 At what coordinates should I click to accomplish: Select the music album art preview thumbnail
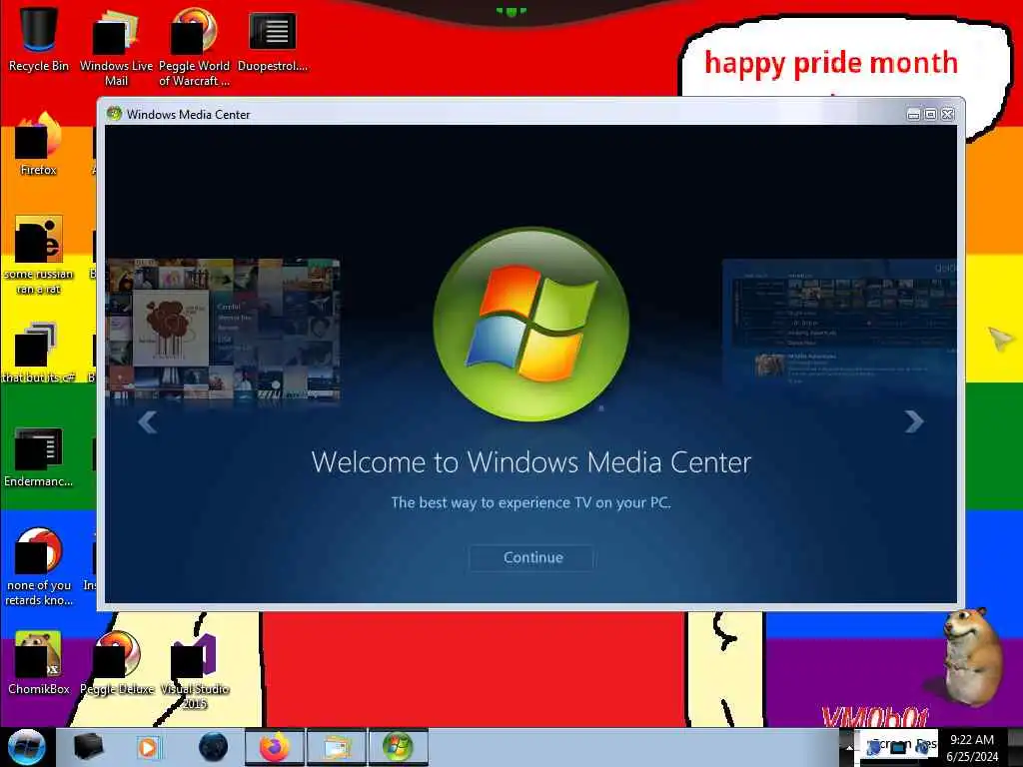[x=223, y=330]
